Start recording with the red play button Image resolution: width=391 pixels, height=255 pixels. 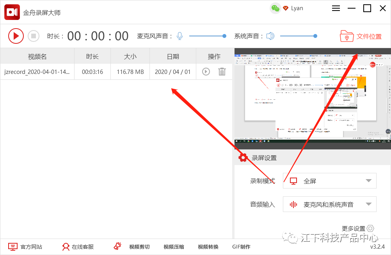(16, 36)
